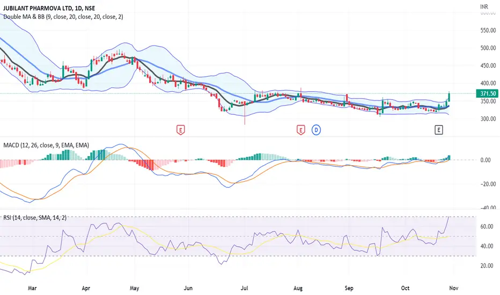Viewport: 500px width, 295px height.
Task: Click the 400.00 price axis label
Action: (x=488, y=83)
